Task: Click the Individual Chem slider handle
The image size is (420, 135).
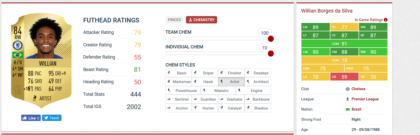Action: click(271, 53)
